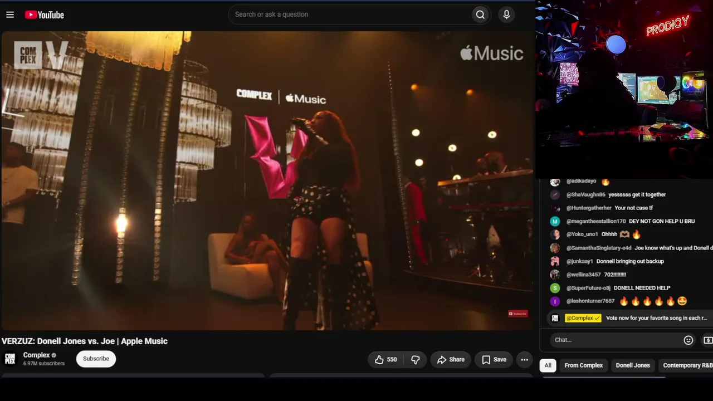The height and width of the screenshot is (401, 713).
Task: Click the chat message 'Your not case tf'
Action: pyautogui.click(x=634, y=208)
